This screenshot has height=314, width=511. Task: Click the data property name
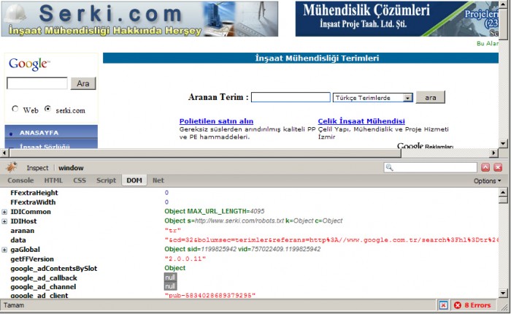(18, 240)
